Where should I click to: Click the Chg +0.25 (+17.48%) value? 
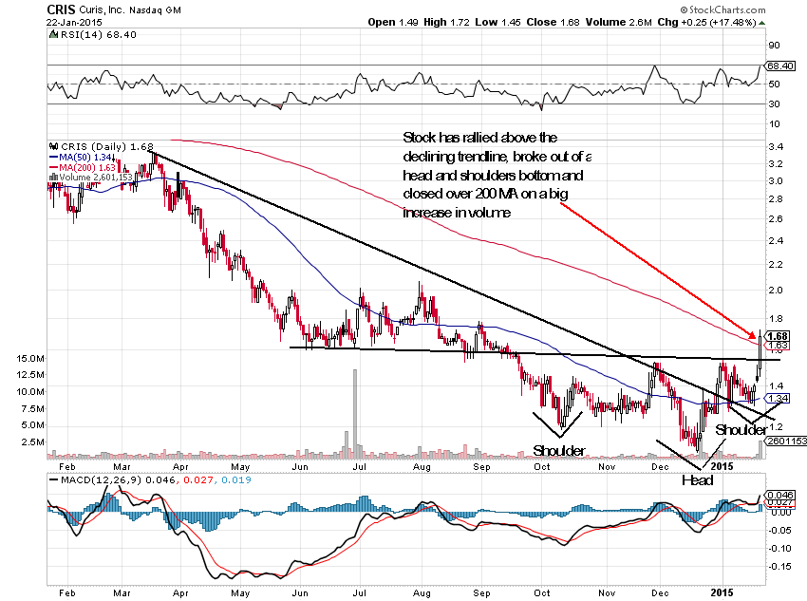(706, 22)
